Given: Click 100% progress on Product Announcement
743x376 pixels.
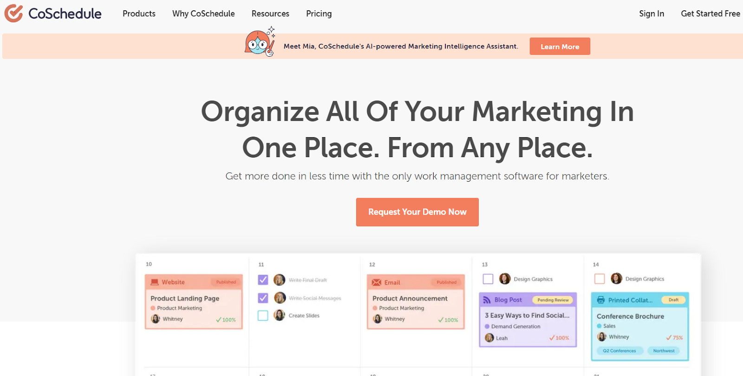Looking at the screenshot, I should point(448,320).
